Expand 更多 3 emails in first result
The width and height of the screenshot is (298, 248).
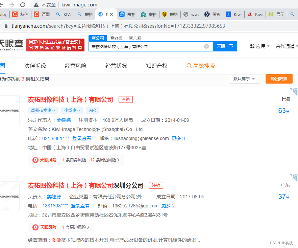coord(178,139)
